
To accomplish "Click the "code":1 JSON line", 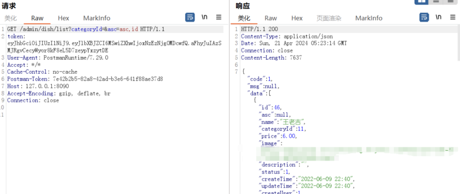I will click(260, 79).
